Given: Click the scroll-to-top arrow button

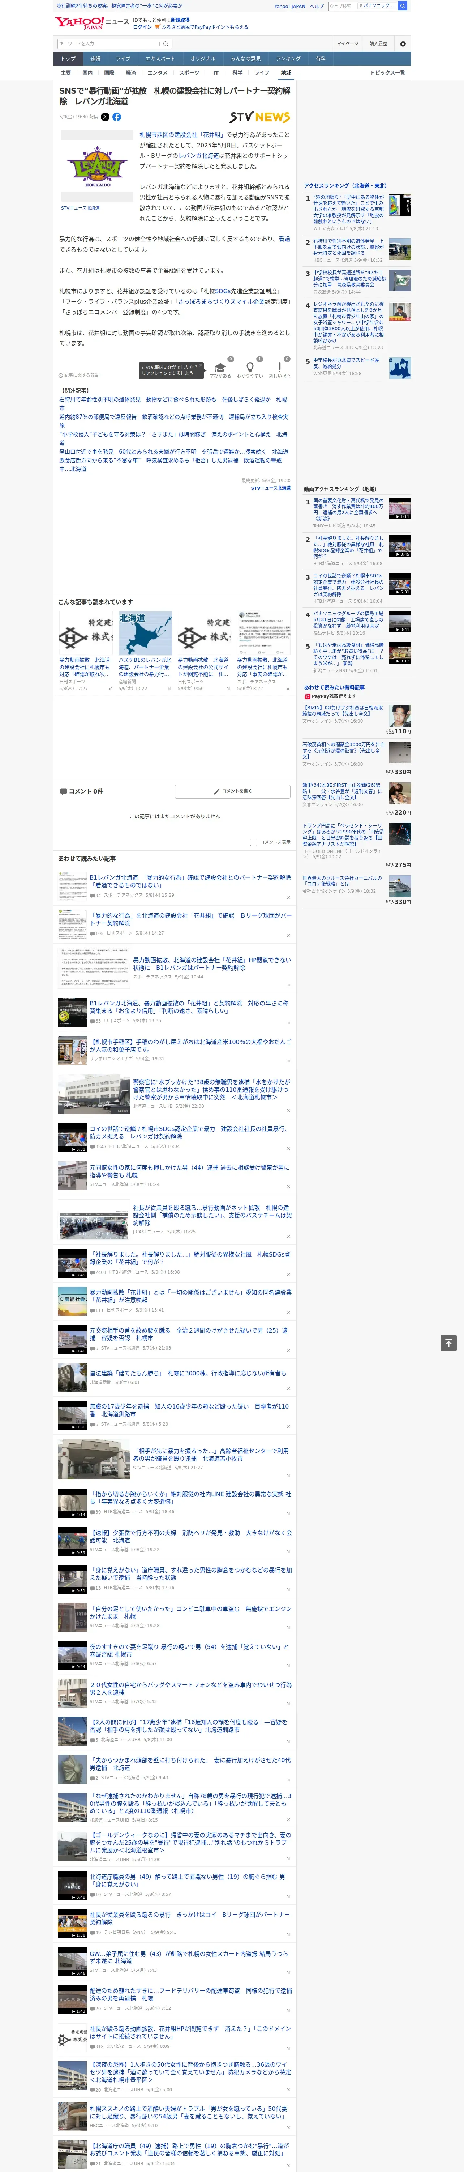Looking at the screenshot, I should coord(449,1343).
